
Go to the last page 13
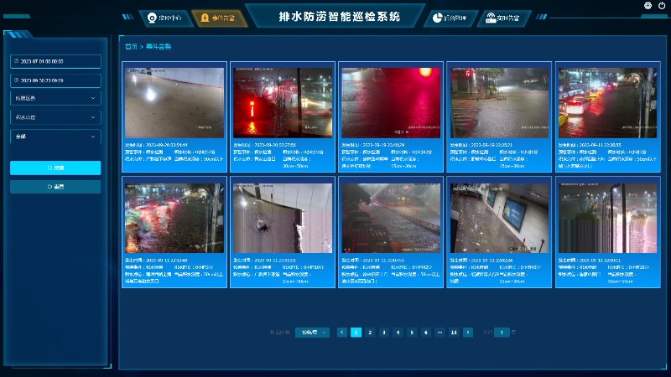point(454,333)
